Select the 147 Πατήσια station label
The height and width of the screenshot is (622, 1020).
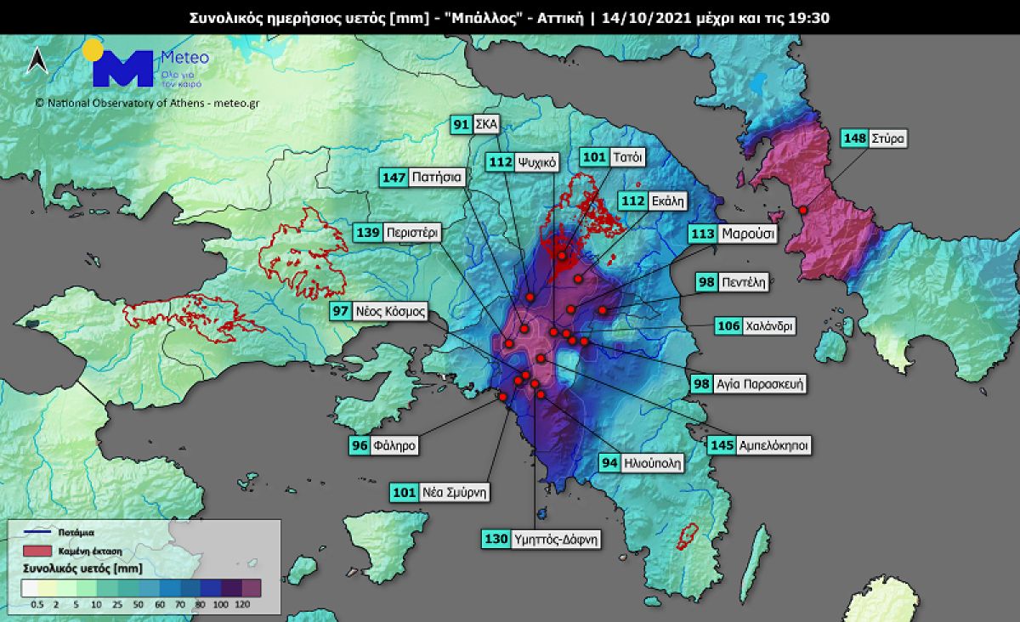click(422, 178)
